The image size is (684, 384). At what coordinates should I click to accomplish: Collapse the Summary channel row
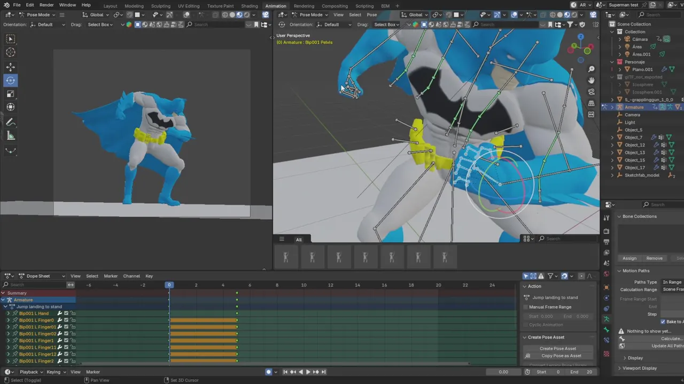coord(3,293)
